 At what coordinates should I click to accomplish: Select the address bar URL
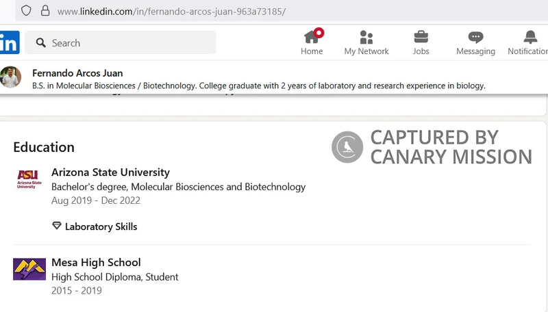point(171,12)
